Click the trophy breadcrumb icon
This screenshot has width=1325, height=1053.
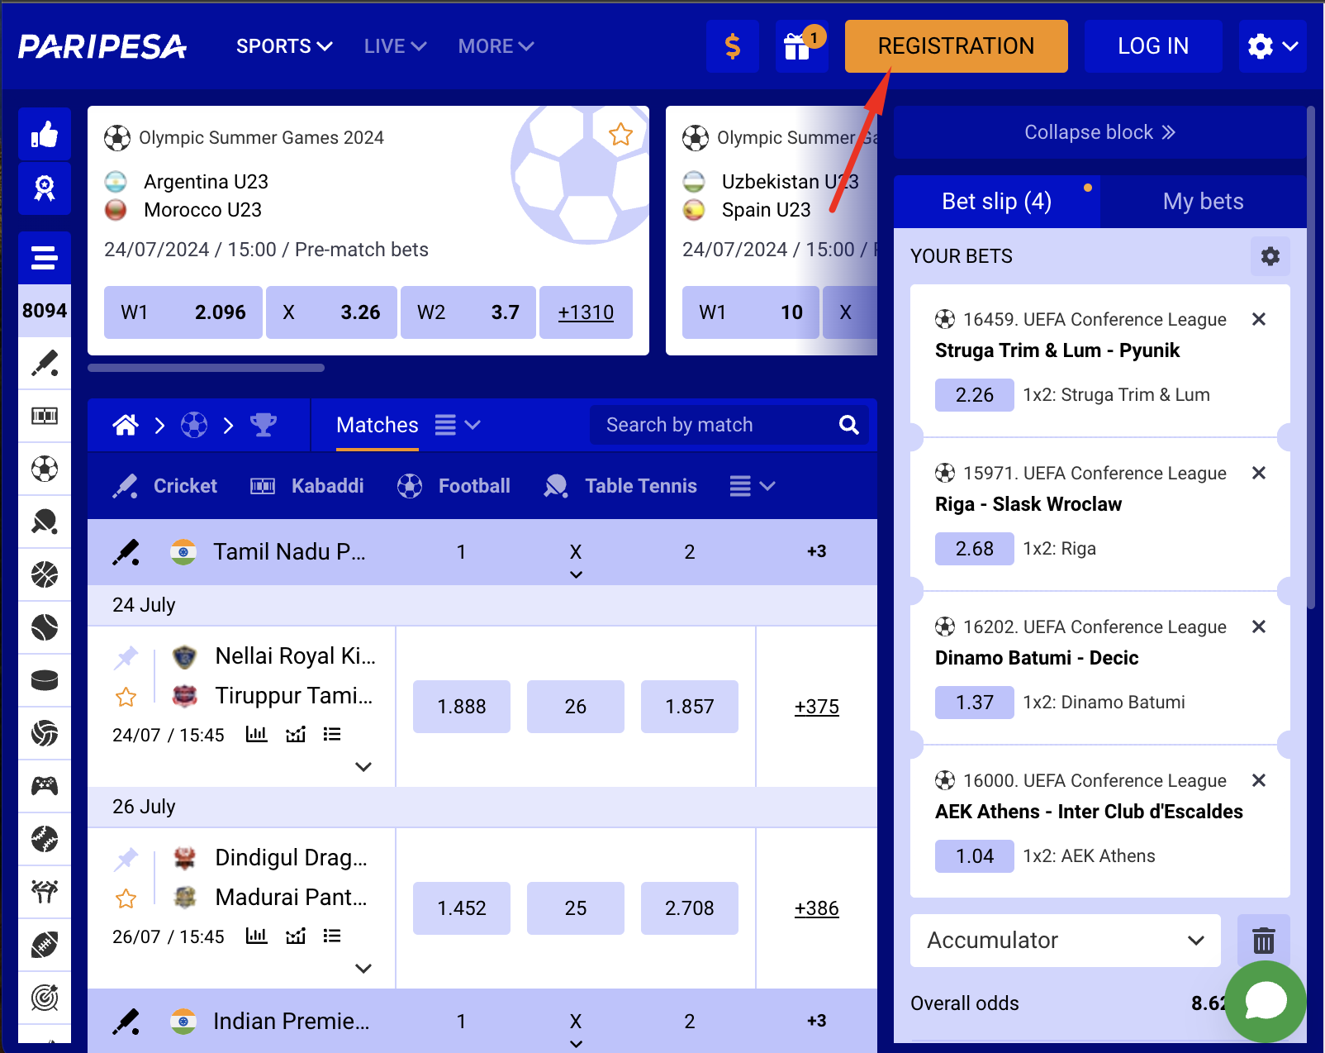point(264,425)
